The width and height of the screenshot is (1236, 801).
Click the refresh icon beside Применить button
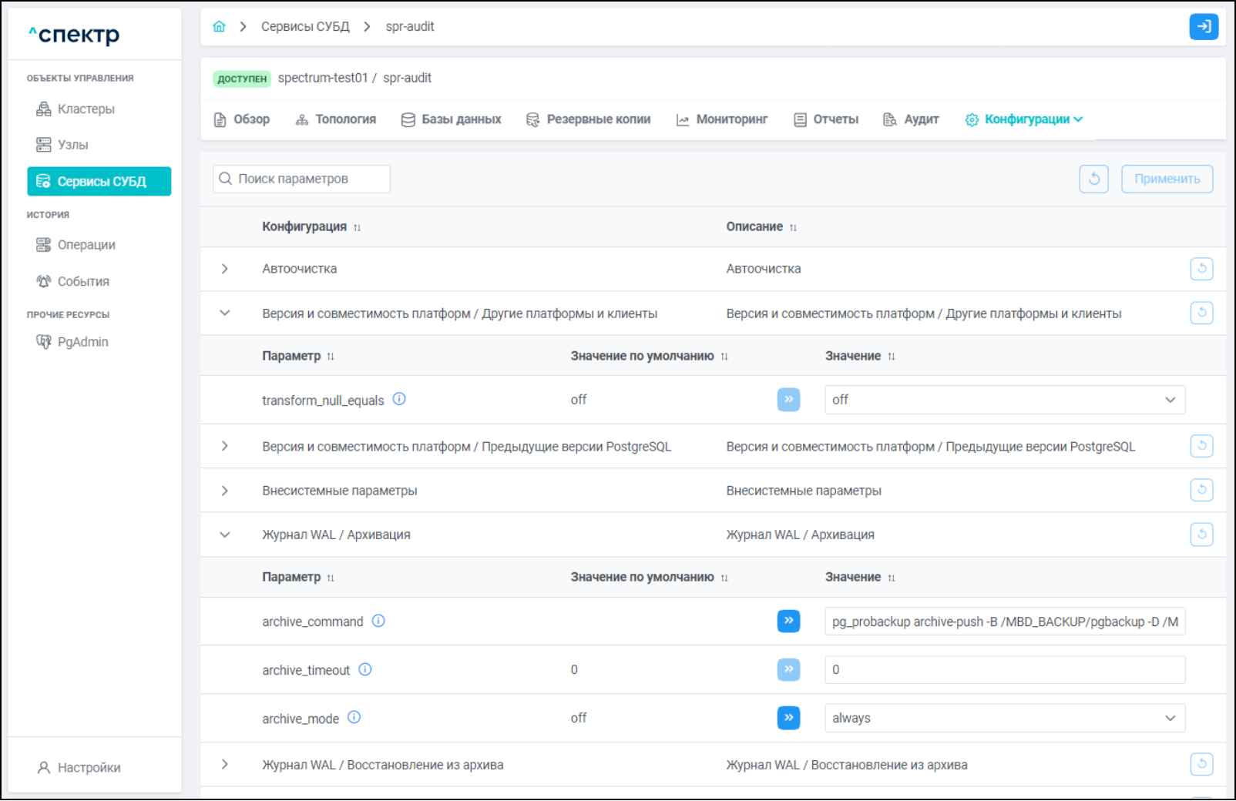click(x=1093, y=179)
